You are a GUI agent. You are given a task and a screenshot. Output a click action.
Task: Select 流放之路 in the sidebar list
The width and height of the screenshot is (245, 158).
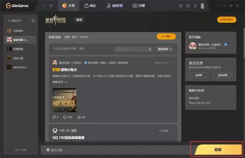tap(20, 58)
